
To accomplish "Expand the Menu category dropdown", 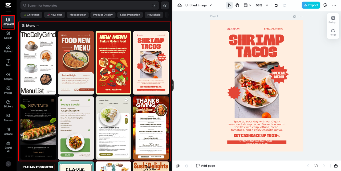I will [x=30, y=26].
